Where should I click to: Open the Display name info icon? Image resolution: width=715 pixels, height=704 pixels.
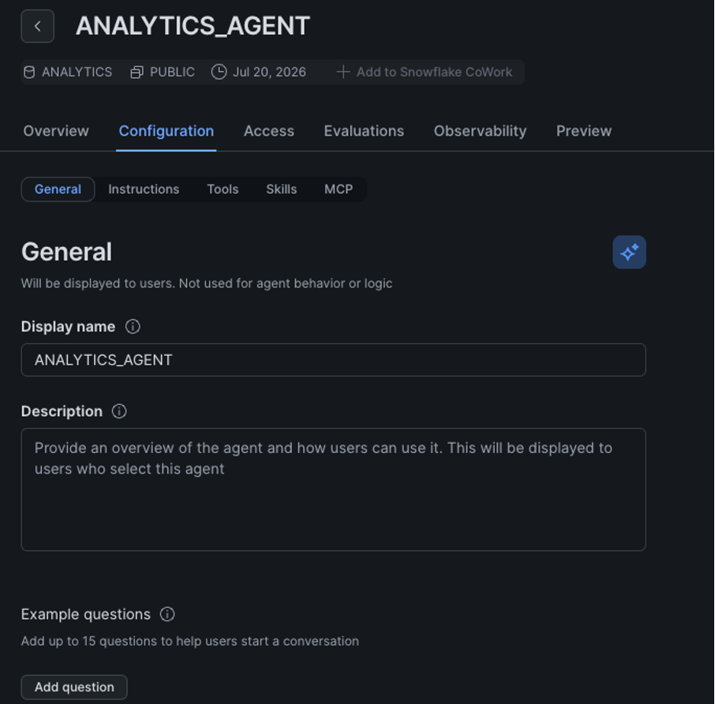point(133,327)
